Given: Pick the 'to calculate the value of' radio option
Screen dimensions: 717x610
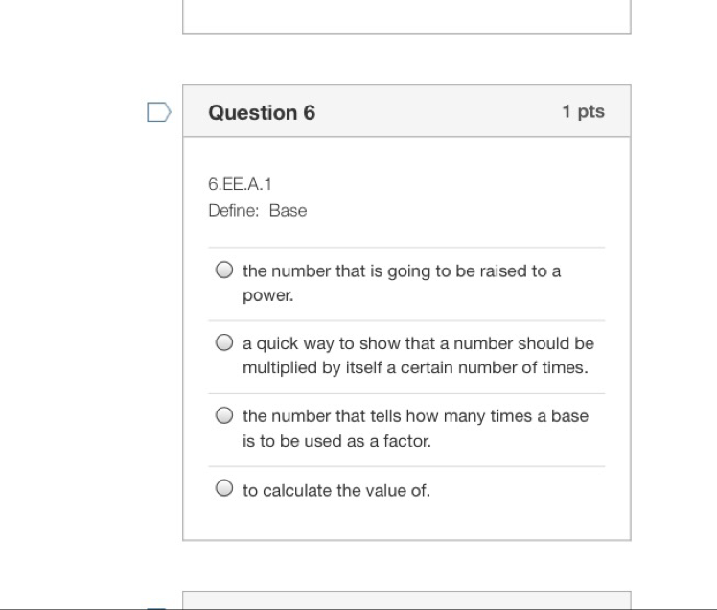Looking at the screenshot, I should pos(224,488).
